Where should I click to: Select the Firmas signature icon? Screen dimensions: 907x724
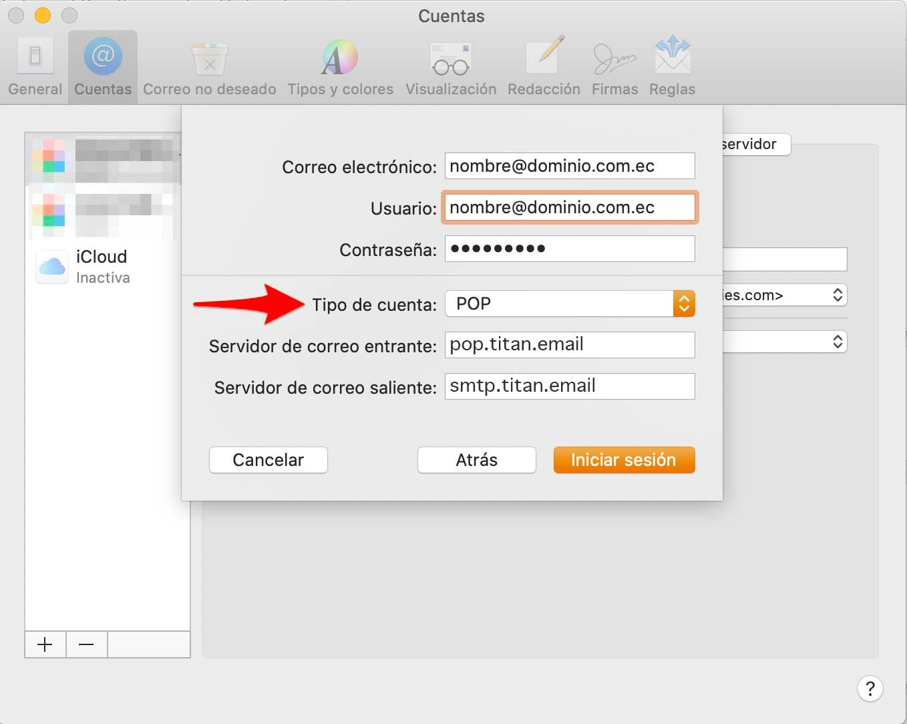[x=614, y=66]
